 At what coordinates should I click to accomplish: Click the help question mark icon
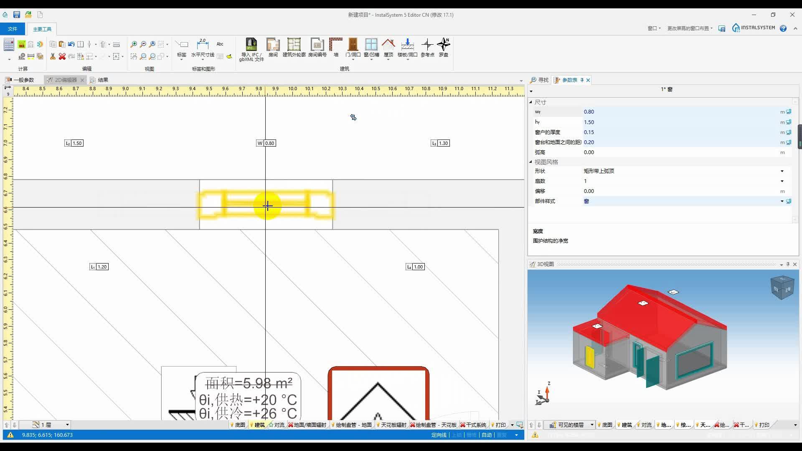(x=783, y=28)
